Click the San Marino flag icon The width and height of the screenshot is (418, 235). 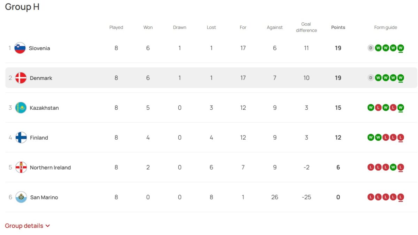(x=21, y=197)
